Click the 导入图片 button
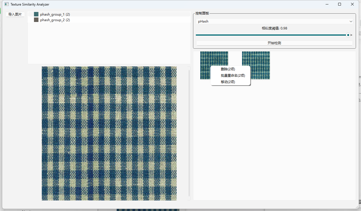The image size is (361, 211). click(x=15, y=14)
